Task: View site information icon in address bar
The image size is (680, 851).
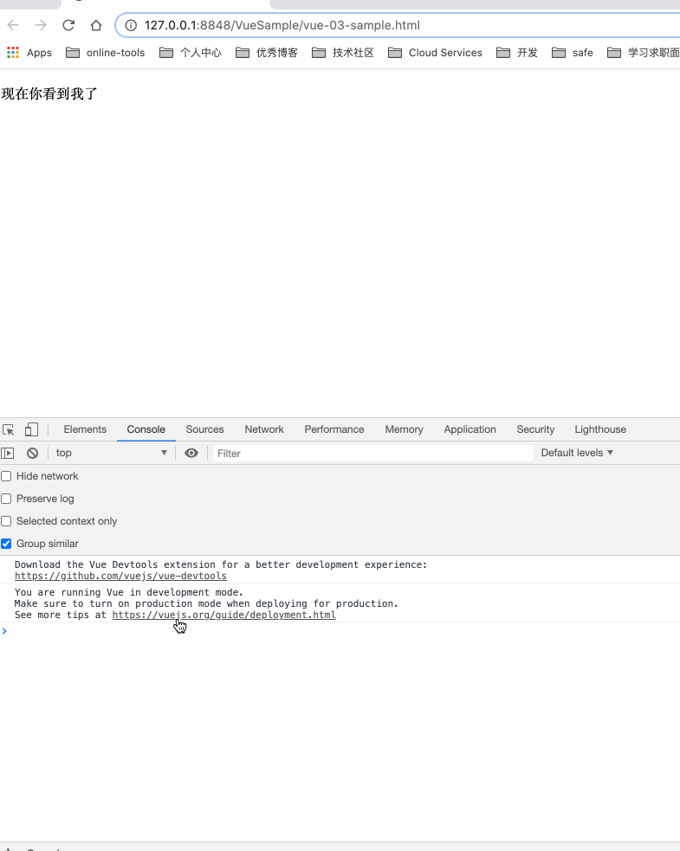Action: (x=131, y=25)
